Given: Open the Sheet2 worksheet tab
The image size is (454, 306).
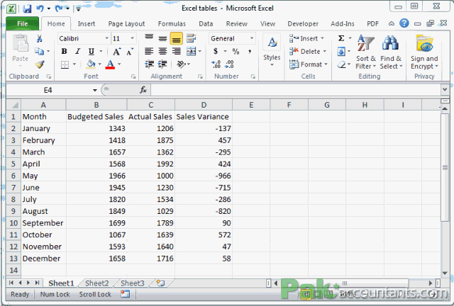Looking at the screenshot, I should [97, 283].
